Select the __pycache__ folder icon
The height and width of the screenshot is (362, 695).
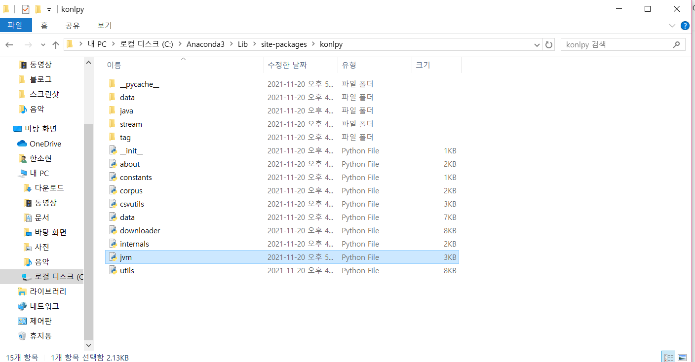point(113,84)
